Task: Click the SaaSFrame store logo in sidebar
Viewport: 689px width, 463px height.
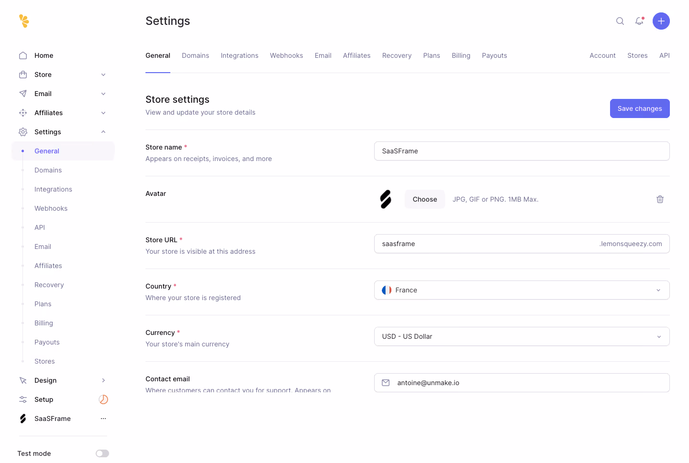Action: pos(23,419)
